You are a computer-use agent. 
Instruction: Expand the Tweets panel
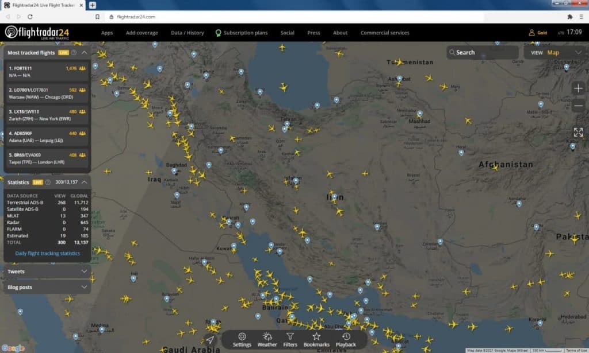pyautogui.click(x=47, y=271)
